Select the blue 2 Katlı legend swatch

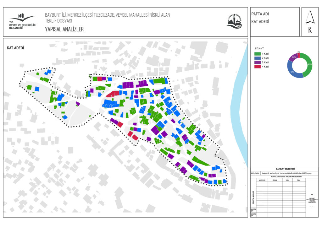pyautogui.click(x=257, y=58)
